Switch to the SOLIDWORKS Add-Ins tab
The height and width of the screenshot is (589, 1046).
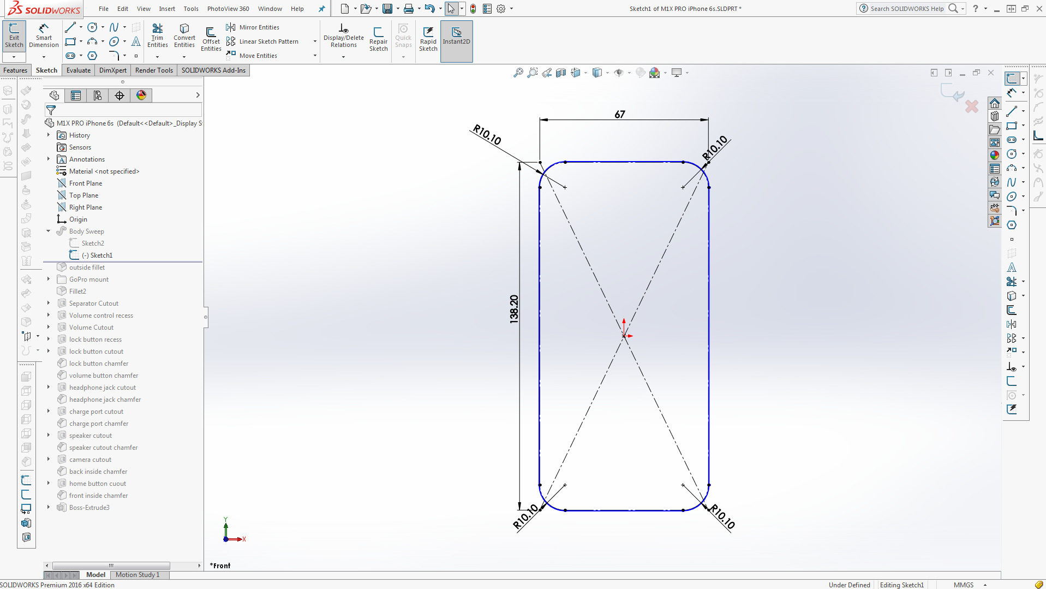coord(213,70)
